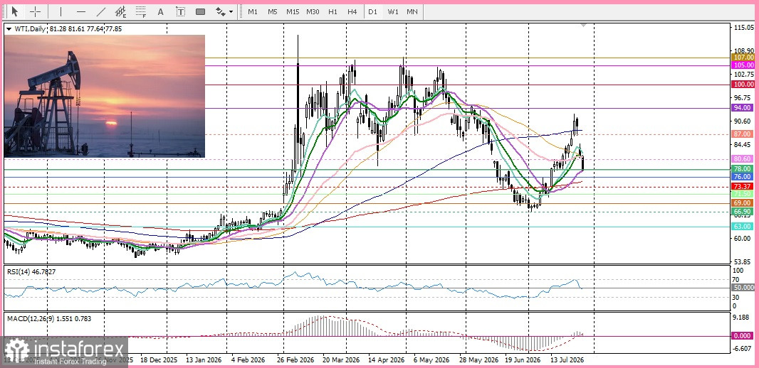
Task: Select the W1 weekly timeframe
Action: coord(392,11)
